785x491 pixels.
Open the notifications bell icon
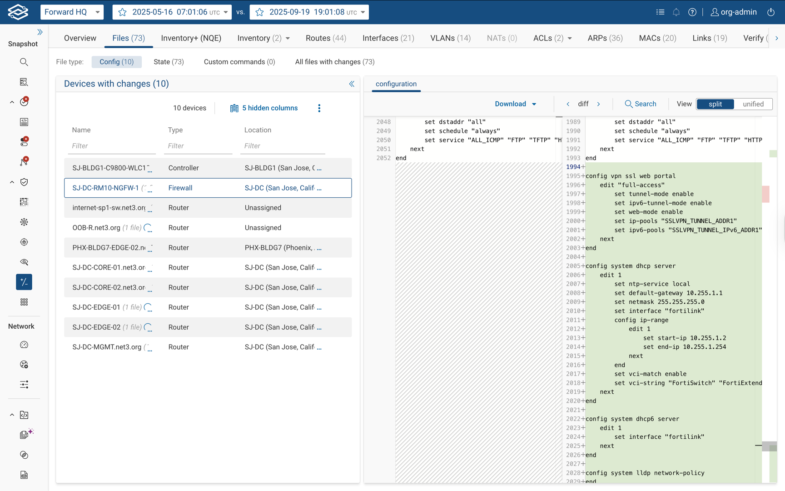pyautogui.click(x=676, y=12)
